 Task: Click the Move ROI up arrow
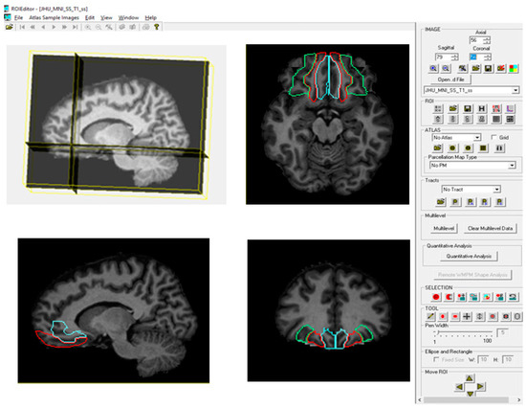pos(470,378)
